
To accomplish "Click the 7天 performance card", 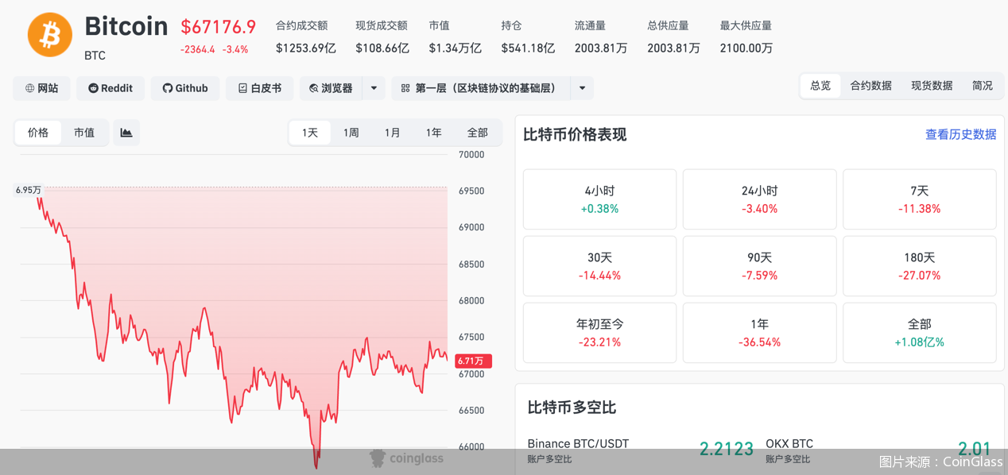I will tap(920, 199).
